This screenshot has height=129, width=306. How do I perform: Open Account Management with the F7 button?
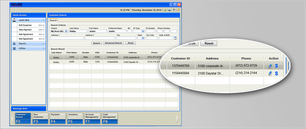tap(92, 118)
